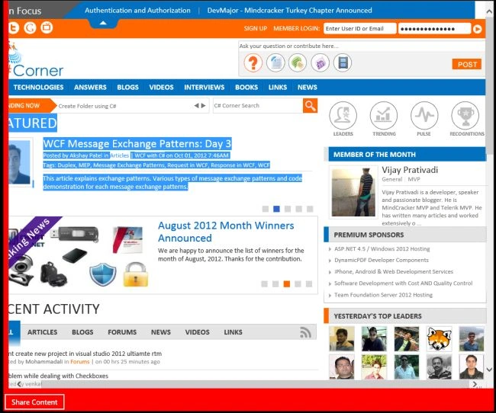Switch to ARTICLES activity tab

[x=43, y=332]
